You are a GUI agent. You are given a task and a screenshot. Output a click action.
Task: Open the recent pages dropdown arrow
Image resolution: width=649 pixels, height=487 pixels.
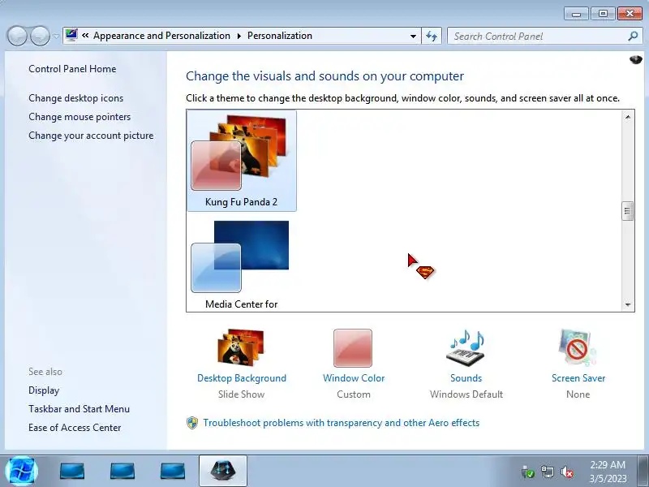[x=56, y=36]
